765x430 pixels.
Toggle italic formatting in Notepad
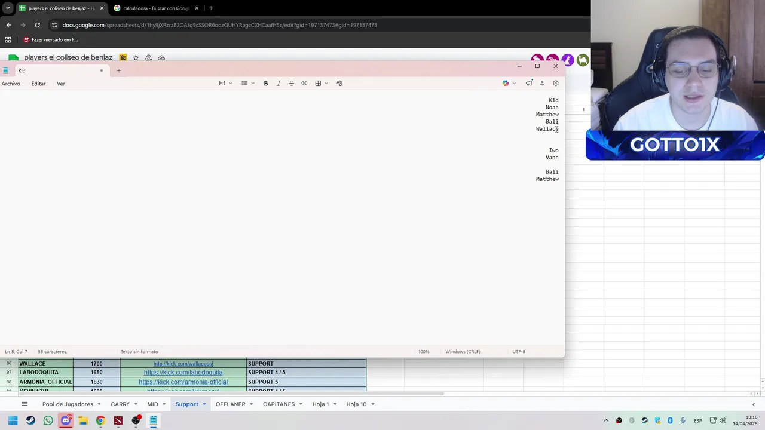pyautogui.click(x=279, y=84)
